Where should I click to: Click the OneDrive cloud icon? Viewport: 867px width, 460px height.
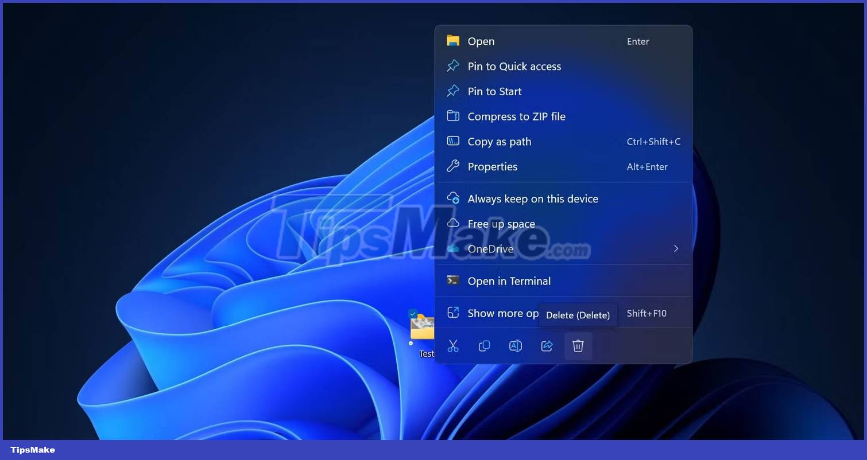click(x=453, y=248)
